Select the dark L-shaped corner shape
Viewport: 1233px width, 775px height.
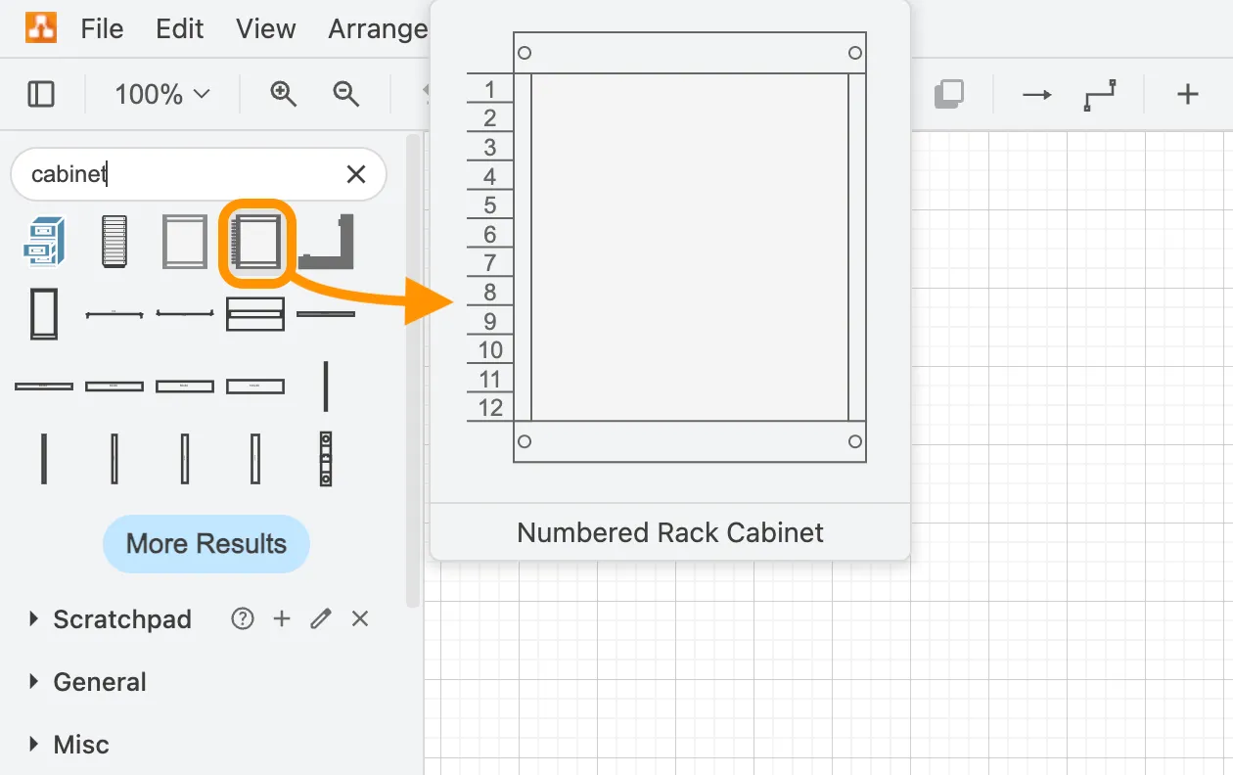coord(326,242)
